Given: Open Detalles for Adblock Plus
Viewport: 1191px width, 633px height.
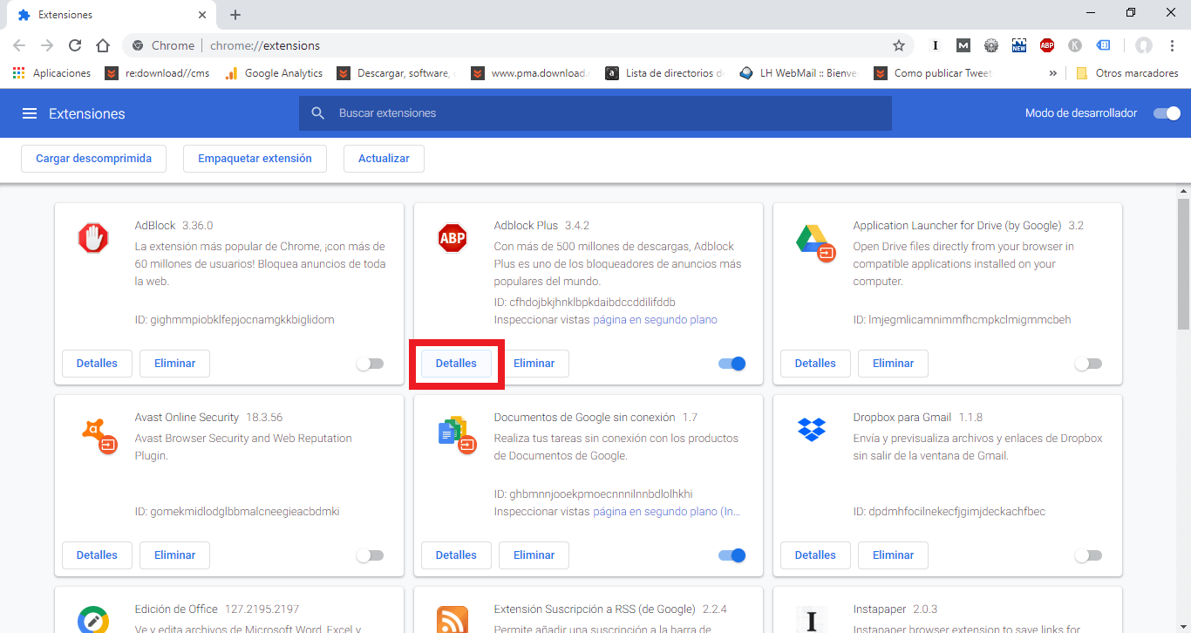Looking at the screenshot, I should pyautogui.click(x=456, y=364).
